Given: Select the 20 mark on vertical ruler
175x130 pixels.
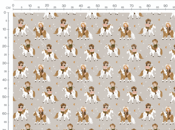Looking at the screenshot, I should coord(4,46).
